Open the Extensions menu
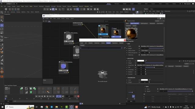This screenshot has height=109, width=195. point(75,6)
